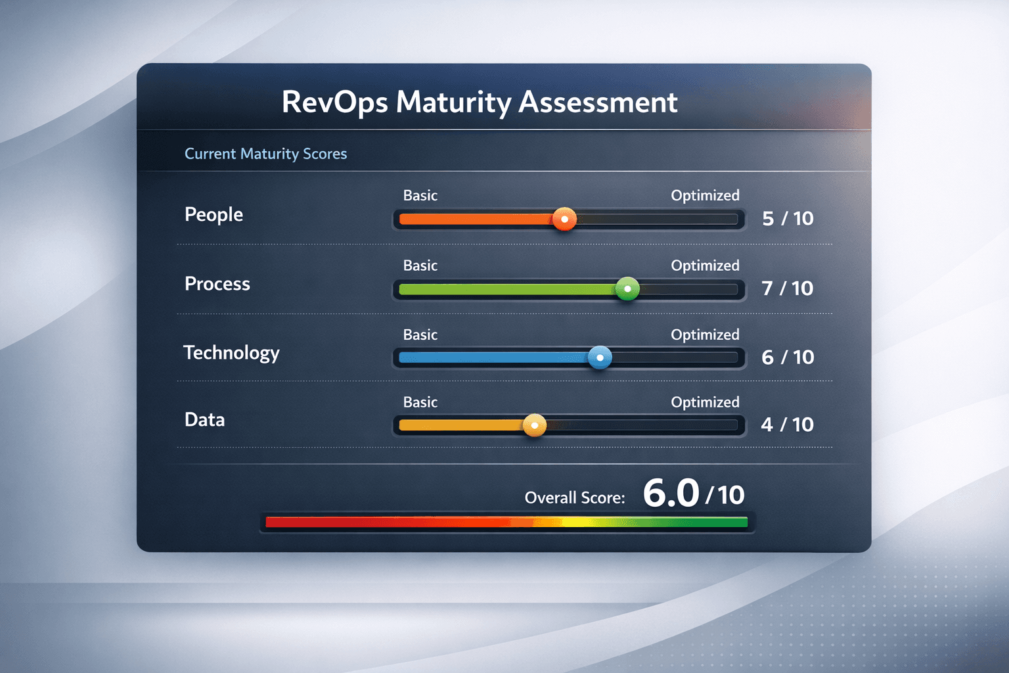Click the Data category label
The width and height of the screenshot is (1009, 673).
[x=204, y=419]
